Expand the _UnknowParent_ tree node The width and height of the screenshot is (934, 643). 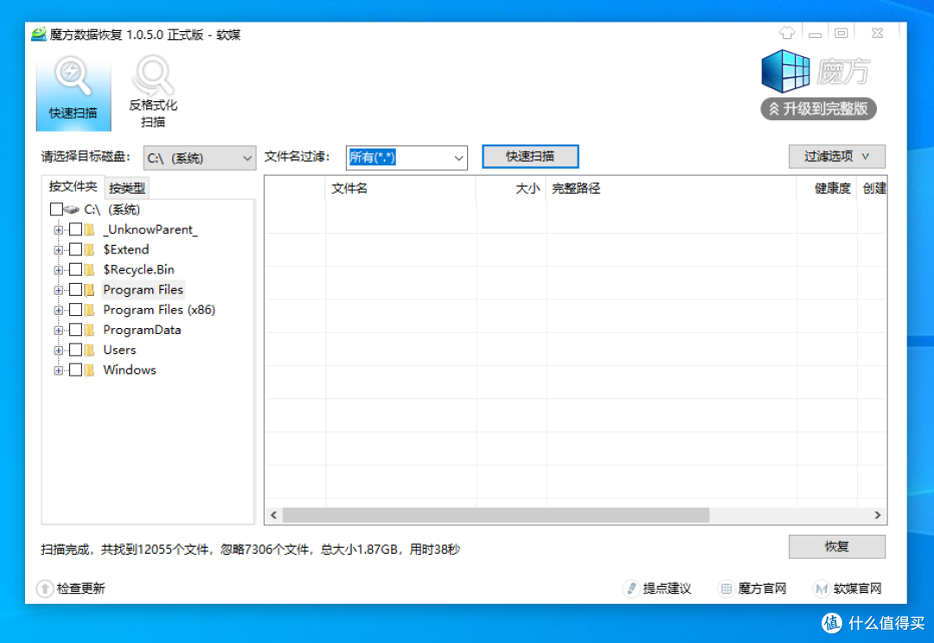[59, 230]
